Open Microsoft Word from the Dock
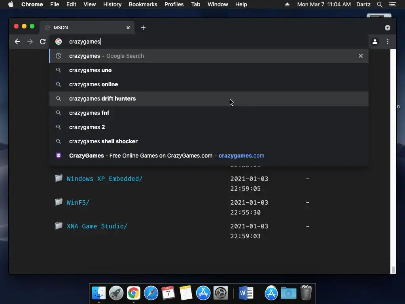The height and width of the screenshot is (304, 405). click(x=246, y=293)
